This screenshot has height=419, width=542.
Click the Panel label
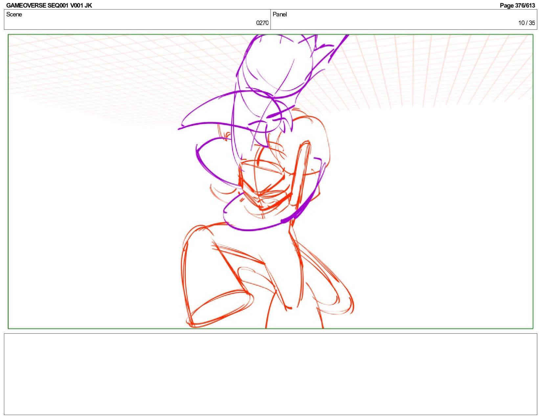(x=280, y=14)
